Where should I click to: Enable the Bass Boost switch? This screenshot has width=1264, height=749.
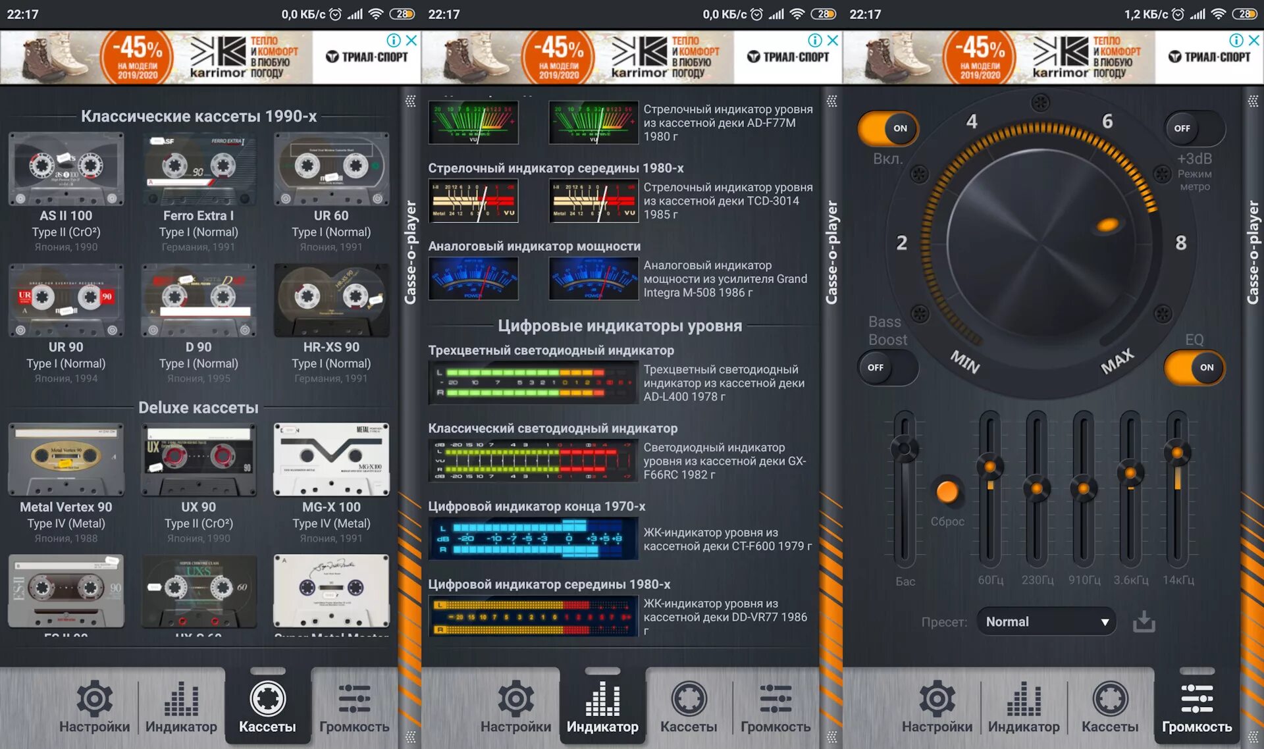887,367
